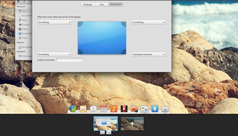Click the 'When the cursor enters' description text
The width and height of the screenshot is (238, 136).
[59, 17]
